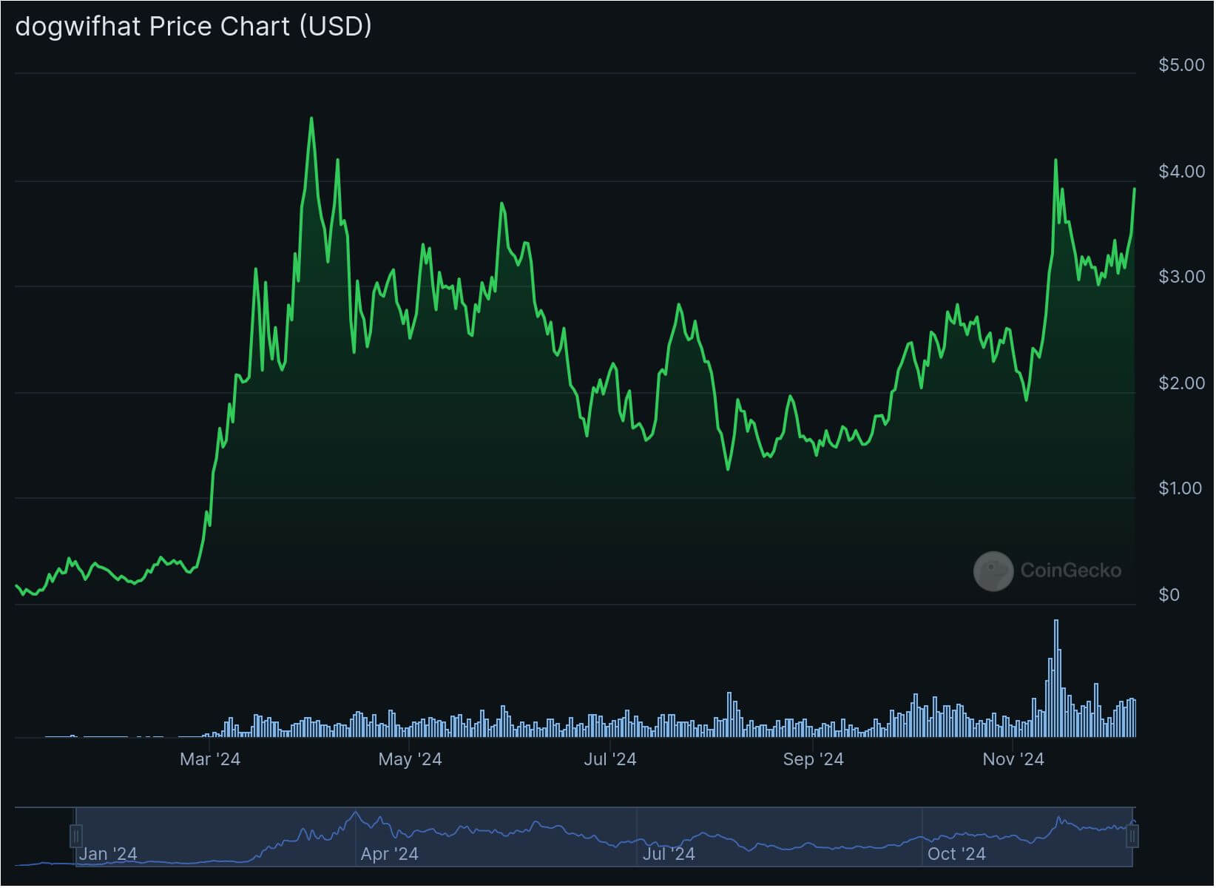Click the left range navigator handle
1216x888 pixels.
75,836
